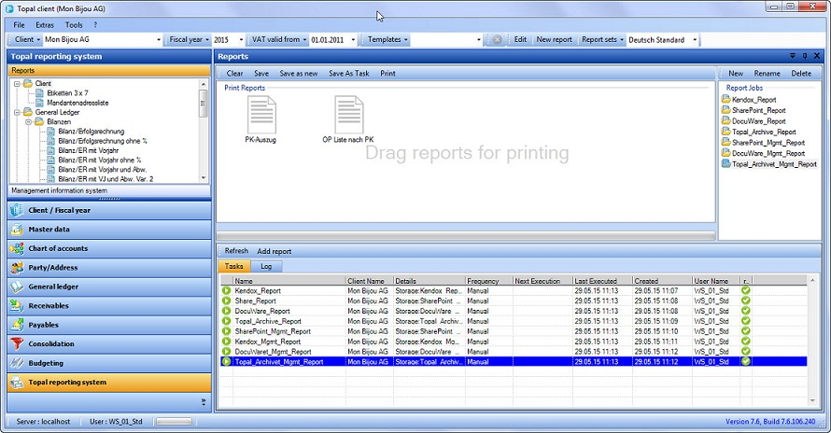Open the Deutsch Standard report set dropdown
Viewport: 831px width, 433px height.
[695, 40]
